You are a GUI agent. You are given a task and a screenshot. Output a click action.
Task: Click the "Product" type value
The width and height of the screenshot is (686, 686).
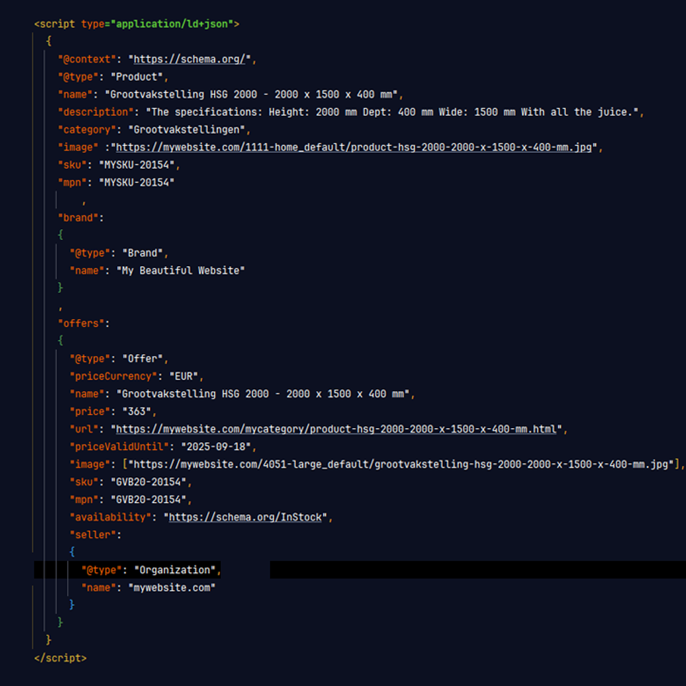point(137,77)
